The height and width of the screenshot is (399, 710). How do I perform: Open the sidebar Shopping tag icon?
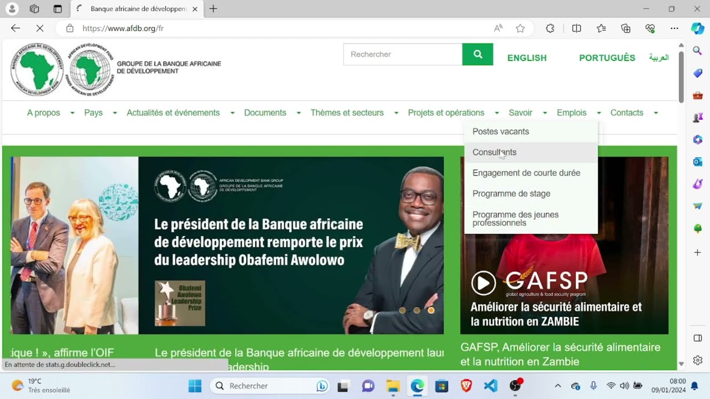pos(698,73)
